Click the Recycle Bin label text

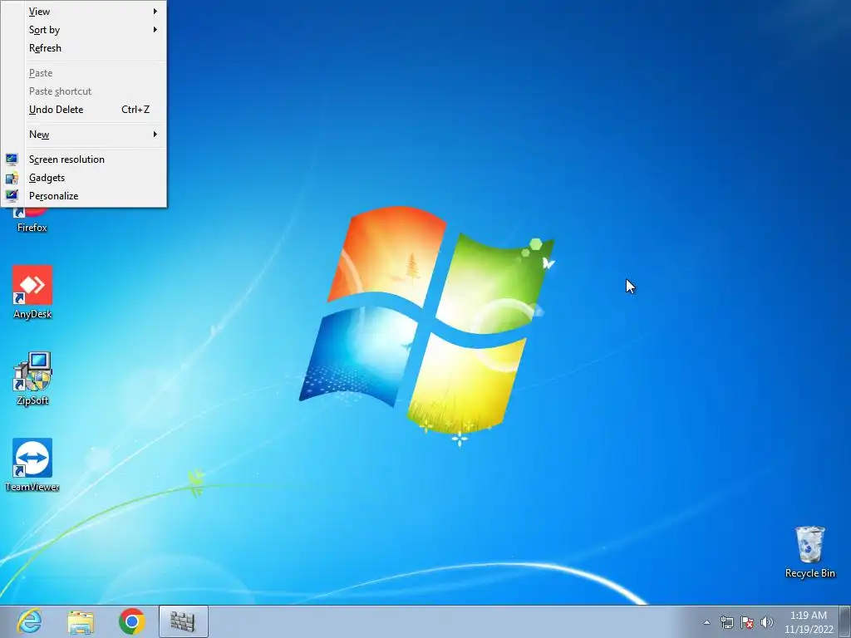click(x=809, y=573)
